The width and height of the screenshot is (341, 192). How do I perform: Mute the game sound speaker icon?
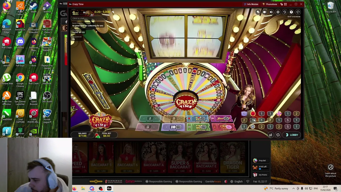[271, 12]
